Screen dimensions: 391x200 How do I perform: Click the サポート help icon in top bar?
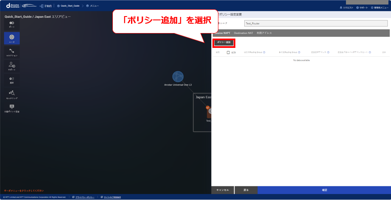coord(357,8)
